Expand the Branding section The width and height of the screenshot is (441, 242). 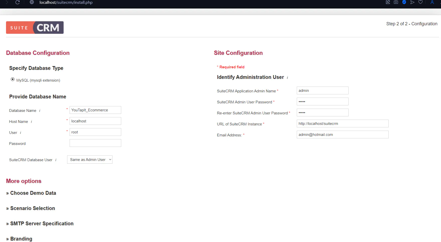(x=19, y=239)
